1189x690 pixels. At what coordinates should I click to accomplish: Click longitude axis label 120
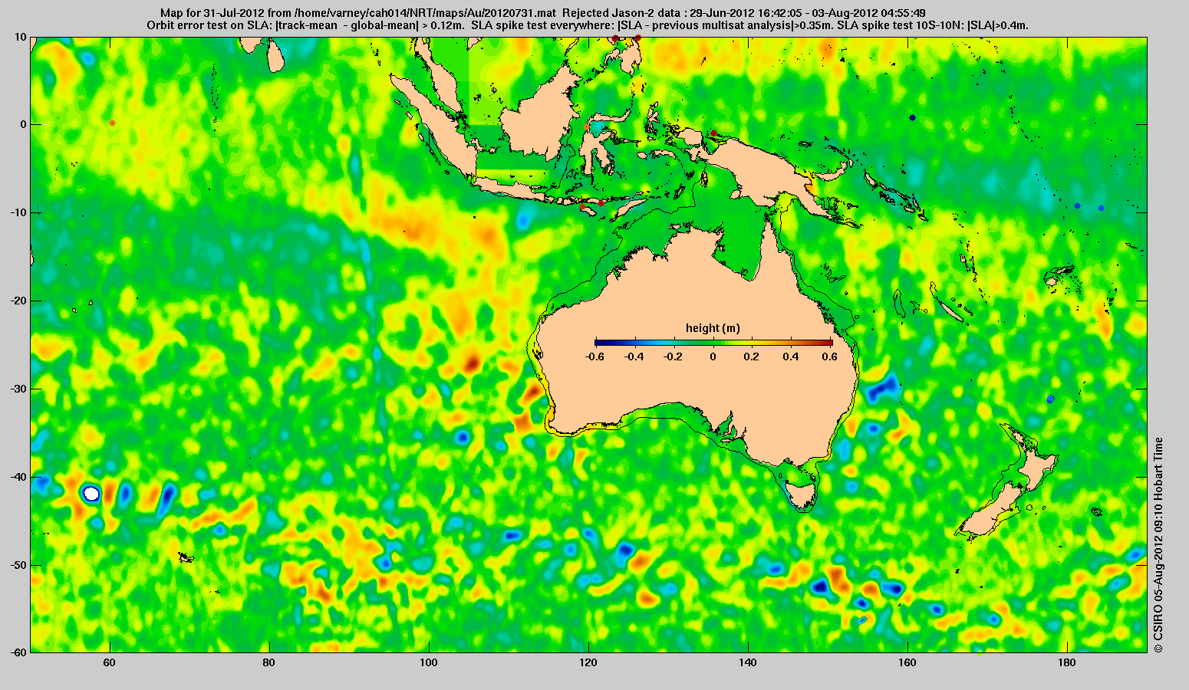pos(588,662)
